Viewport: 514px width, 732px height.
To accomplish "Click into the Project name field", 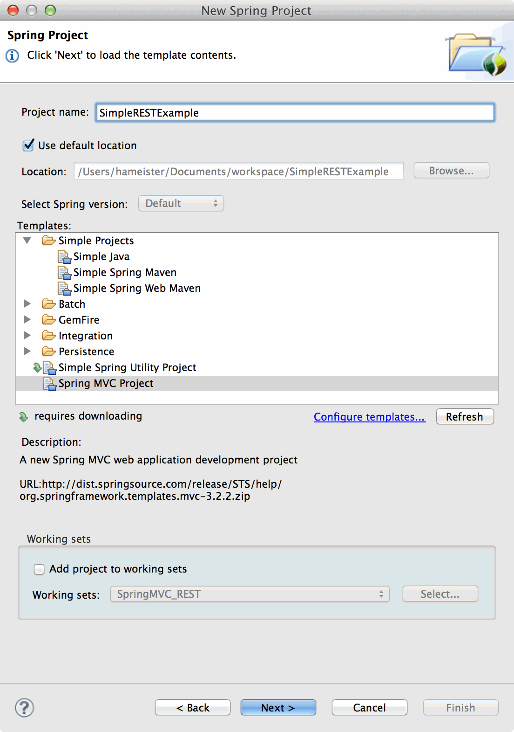I will click(295, 113).
